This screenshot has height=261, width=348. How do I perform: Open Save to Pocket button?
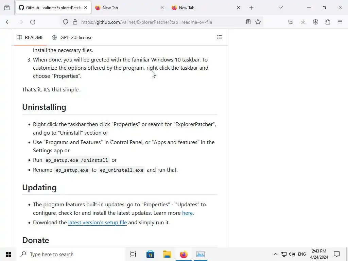tap(291, 22)
